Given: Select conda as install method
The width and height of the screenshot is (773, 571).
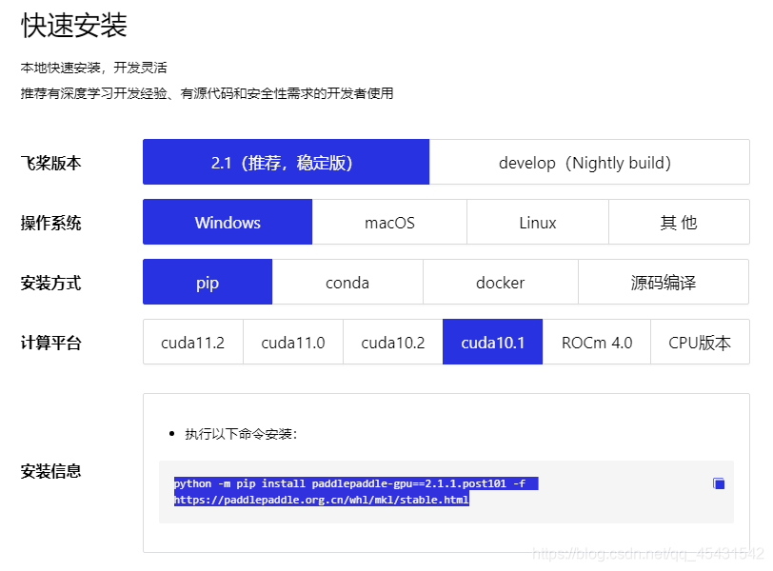Looking at the screenshot, I should click(x=347, y=283).
